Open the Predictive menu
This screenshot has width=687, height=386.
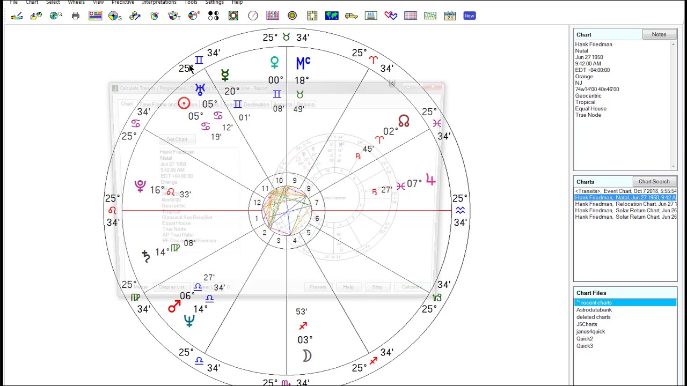123,2
